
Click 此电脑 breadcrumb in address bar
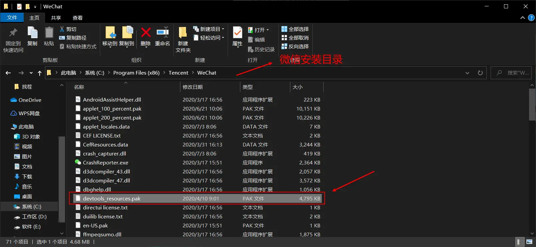(69, 73)
